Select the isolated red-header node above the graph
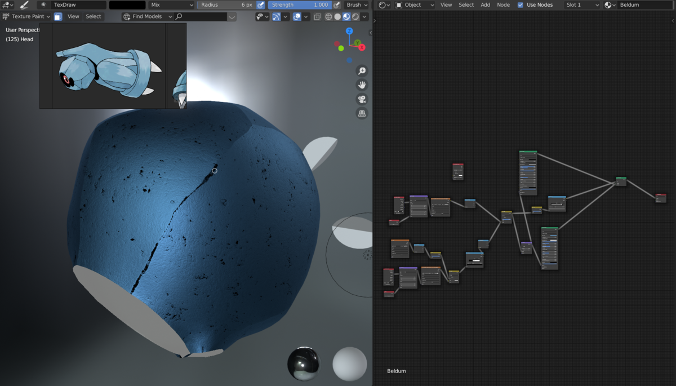The height and width of the screenshot is (386, 676). [458, 172]
